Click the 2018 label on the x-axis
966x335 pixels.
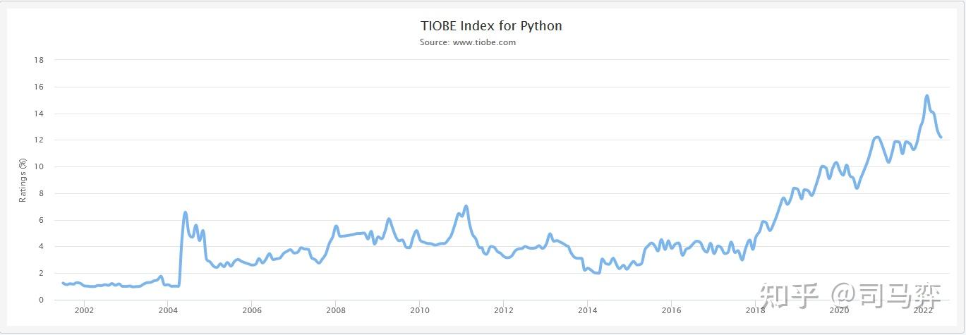[756, 310]
